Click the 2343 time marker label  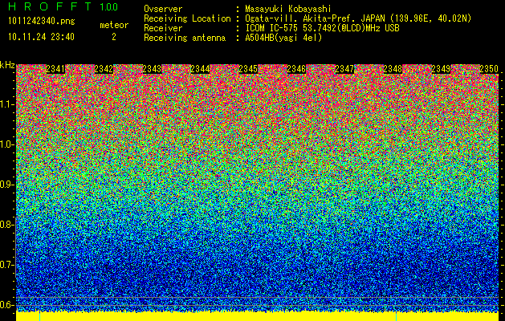coord(152,69)
